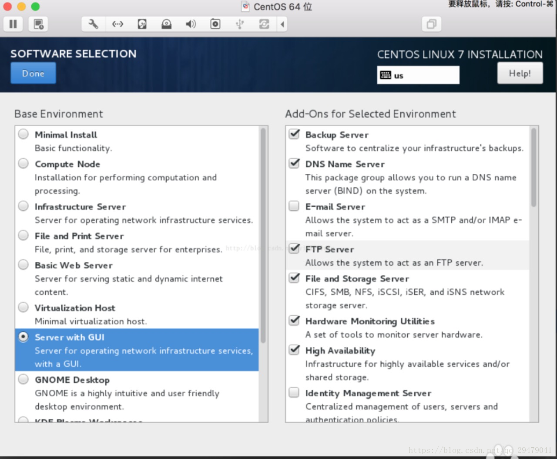This screenshot has width=557, height=459.
Task: Click the CentOS document icon in title bar
Action: pos(246,7)
